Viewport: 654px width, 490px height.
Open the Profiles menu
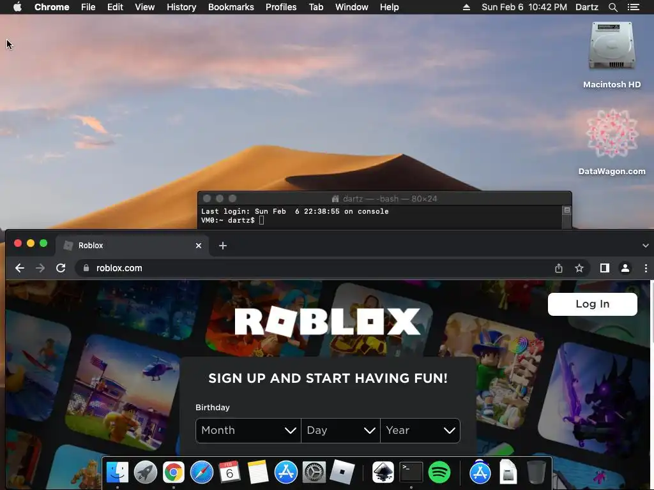[281, 7]
